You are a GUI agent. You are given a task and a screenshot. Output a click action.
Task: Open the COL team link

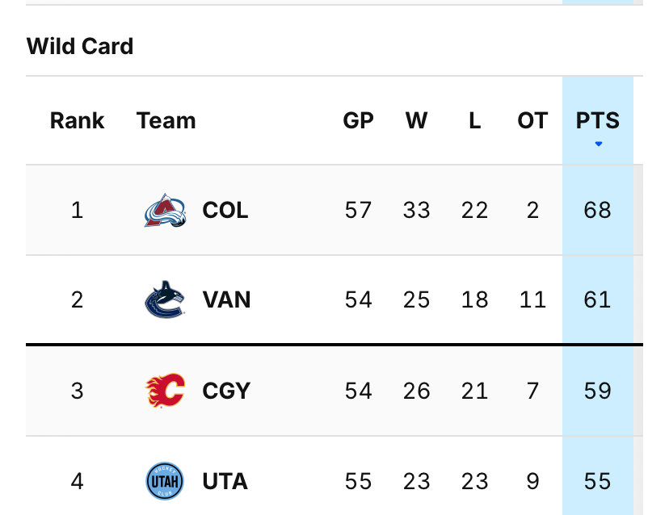[x=225, y=210]
